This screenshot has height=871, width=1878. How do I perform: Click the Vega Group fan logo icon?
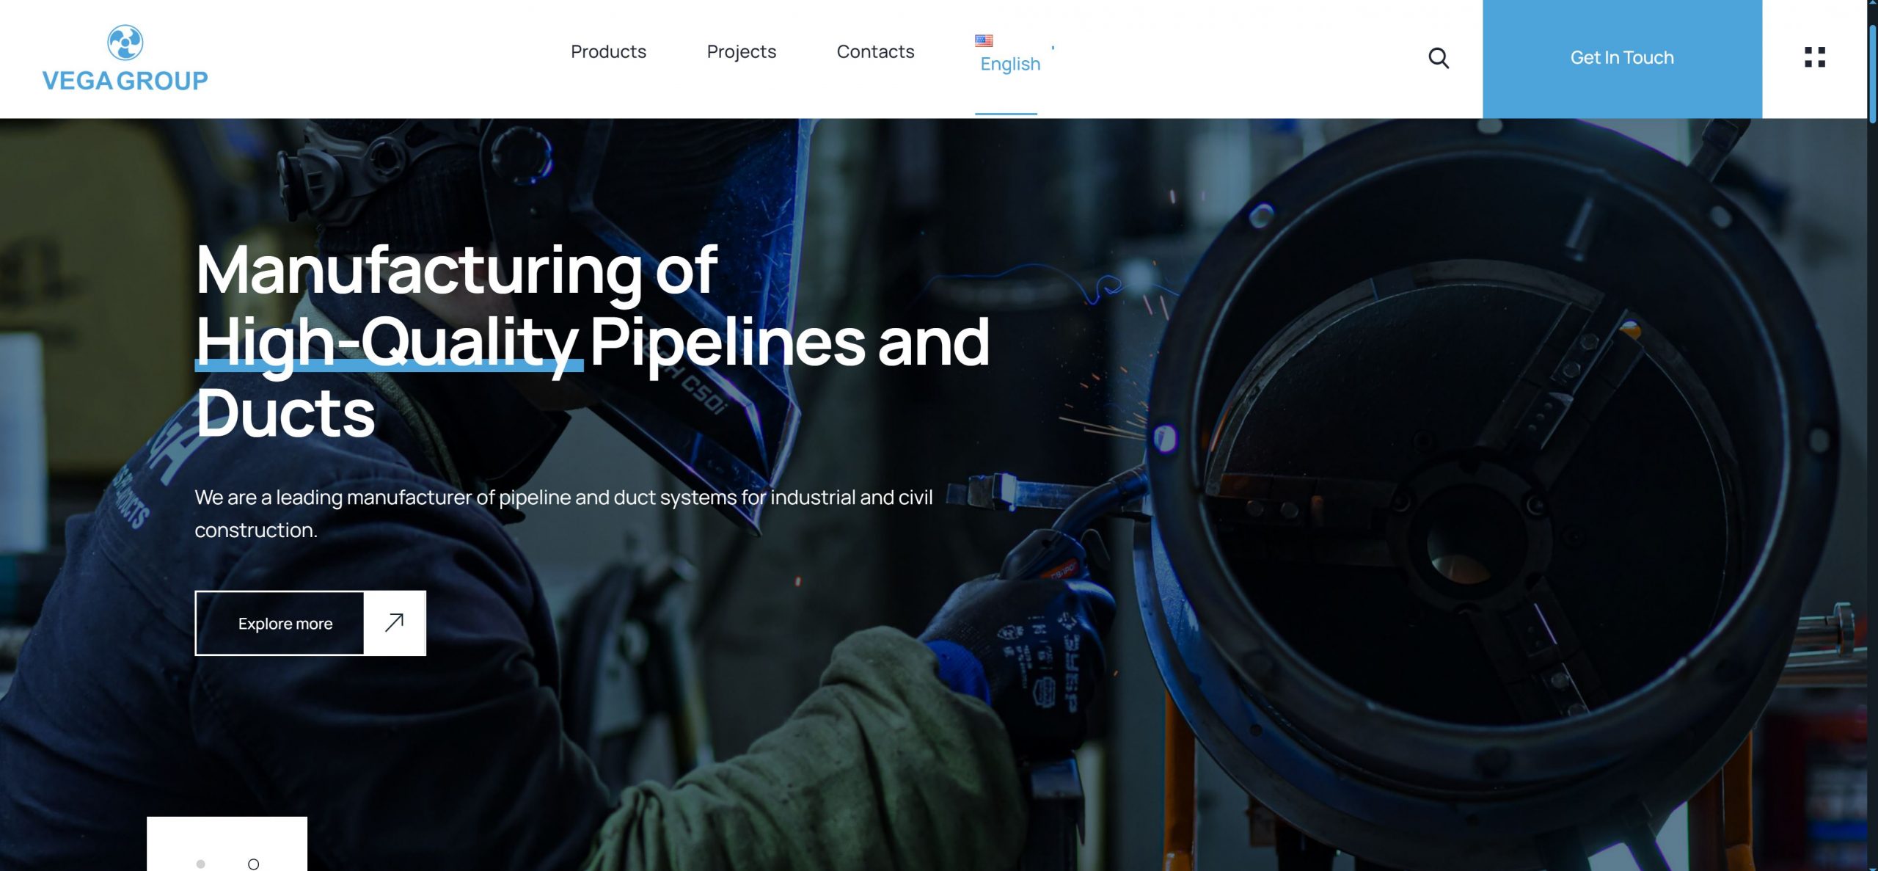tap(125, 43)
